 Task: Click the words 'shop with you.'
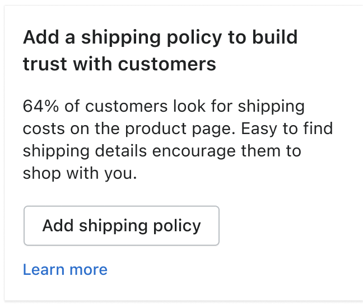click(80, 173)
